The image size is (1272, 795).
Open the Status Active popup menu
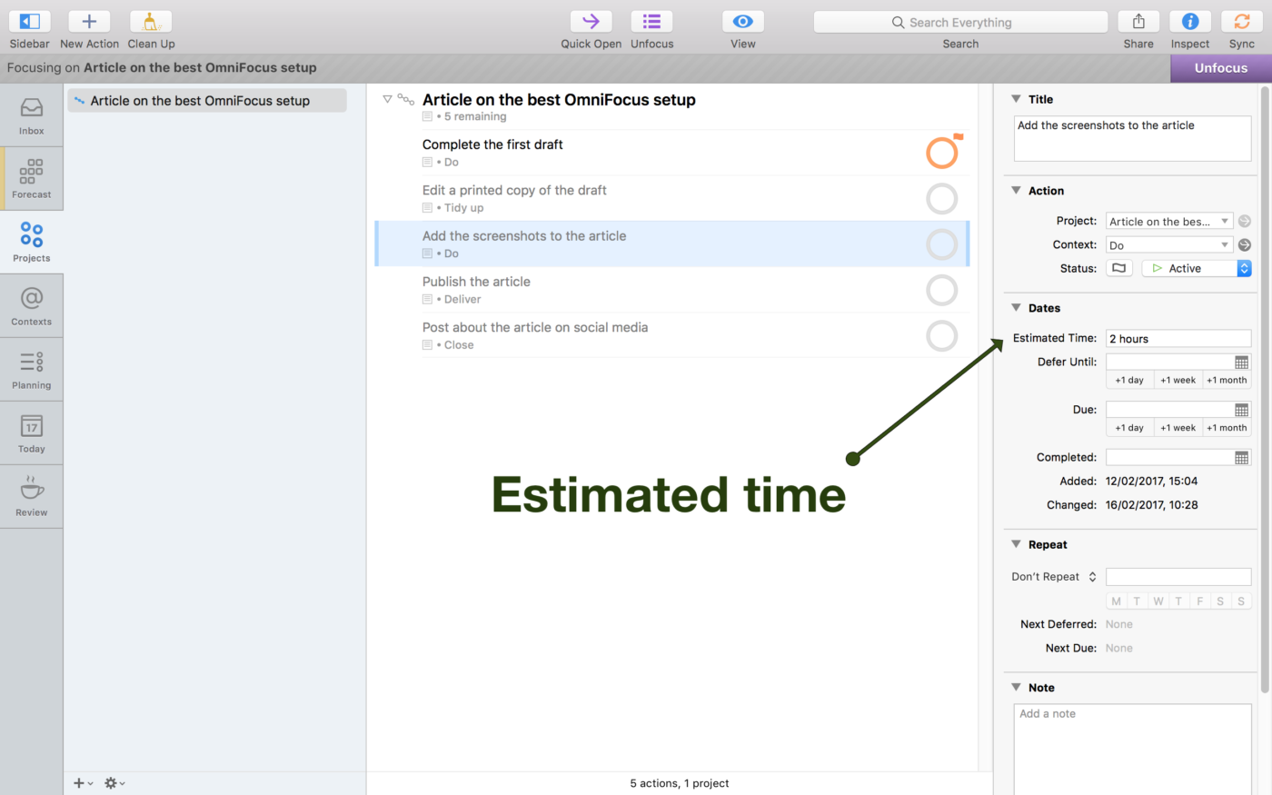[x=1197, y=268]
